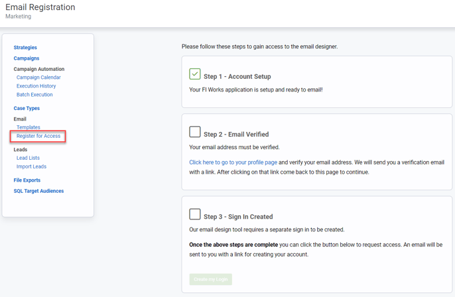Go to Campaigns in the sidebar
Image resolution: width=455 pixels, height=297 pixels.
[x=27, y=58]
